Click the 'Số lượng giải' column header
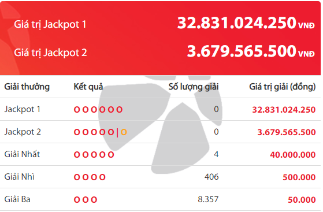The width and height of the screenshot is (323, 212). coord(194,87)
